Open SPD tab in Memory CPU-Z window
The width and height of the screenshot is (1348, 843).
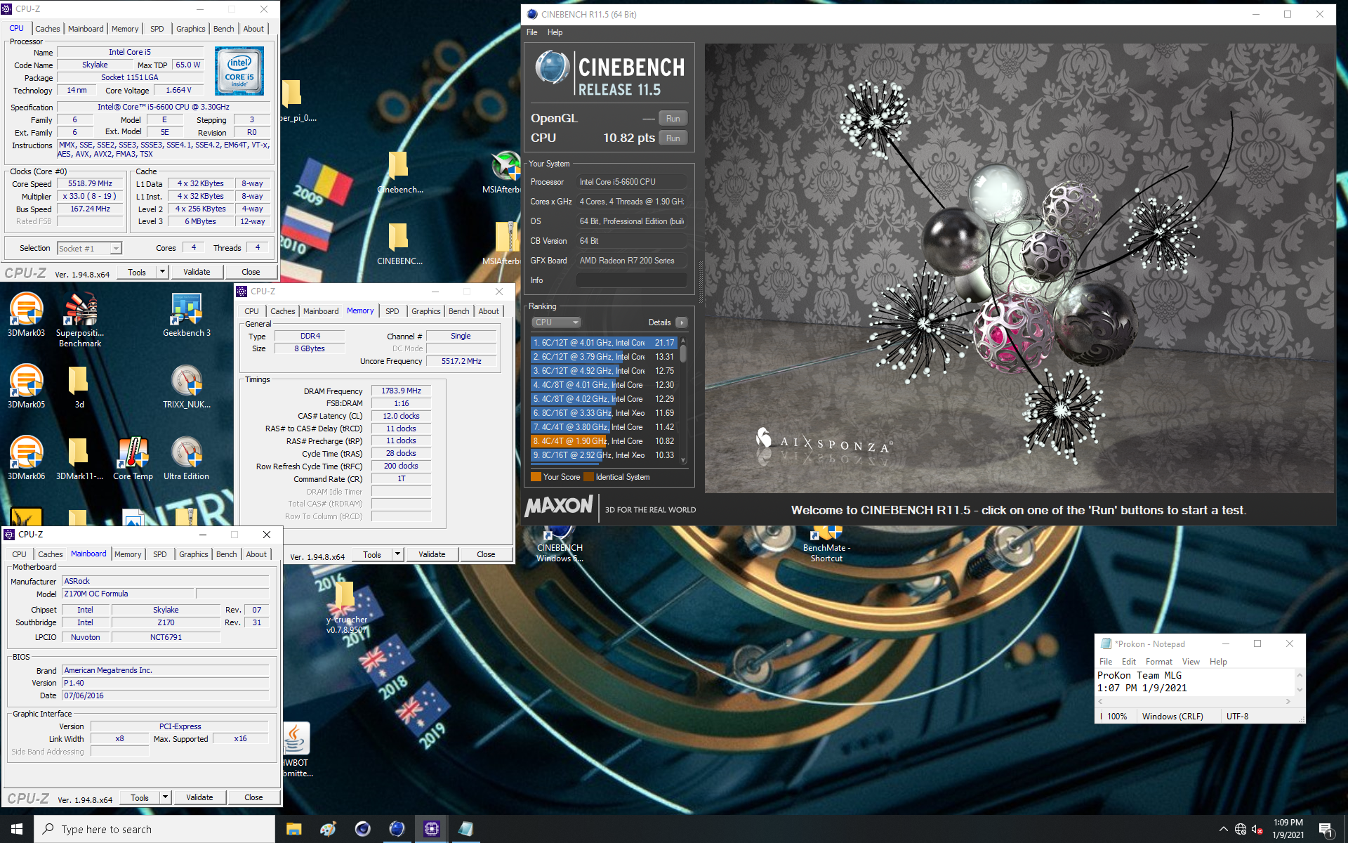pyautogui.click(x=392, y=311)
